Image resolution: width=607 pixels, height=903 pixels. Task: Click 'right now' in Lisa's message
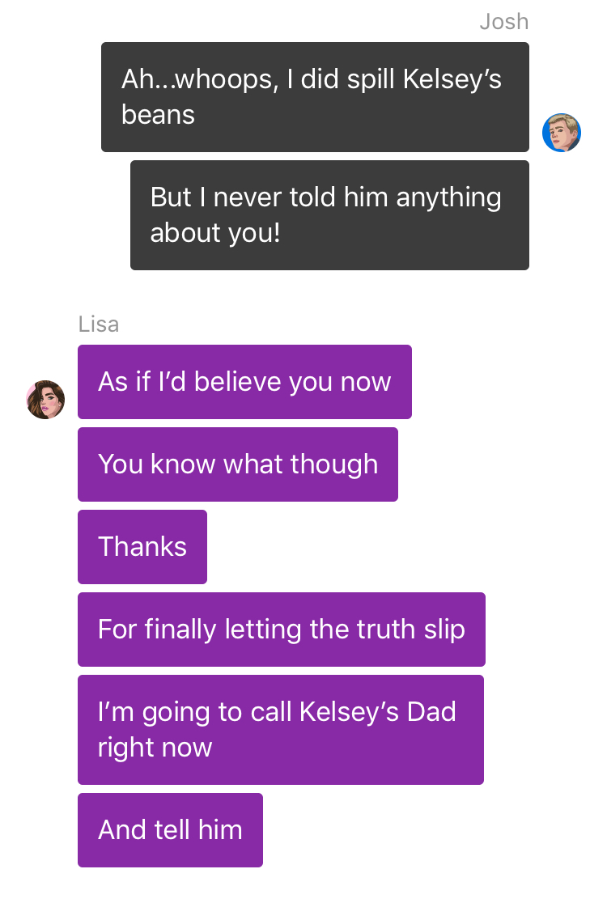[x=155, y=748]
